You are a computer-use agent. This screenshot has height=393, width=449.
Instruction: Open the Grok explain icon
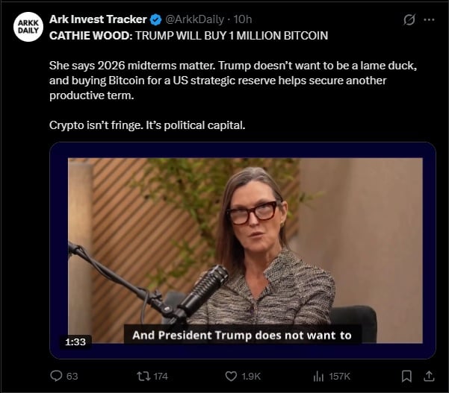pos(409,19)
